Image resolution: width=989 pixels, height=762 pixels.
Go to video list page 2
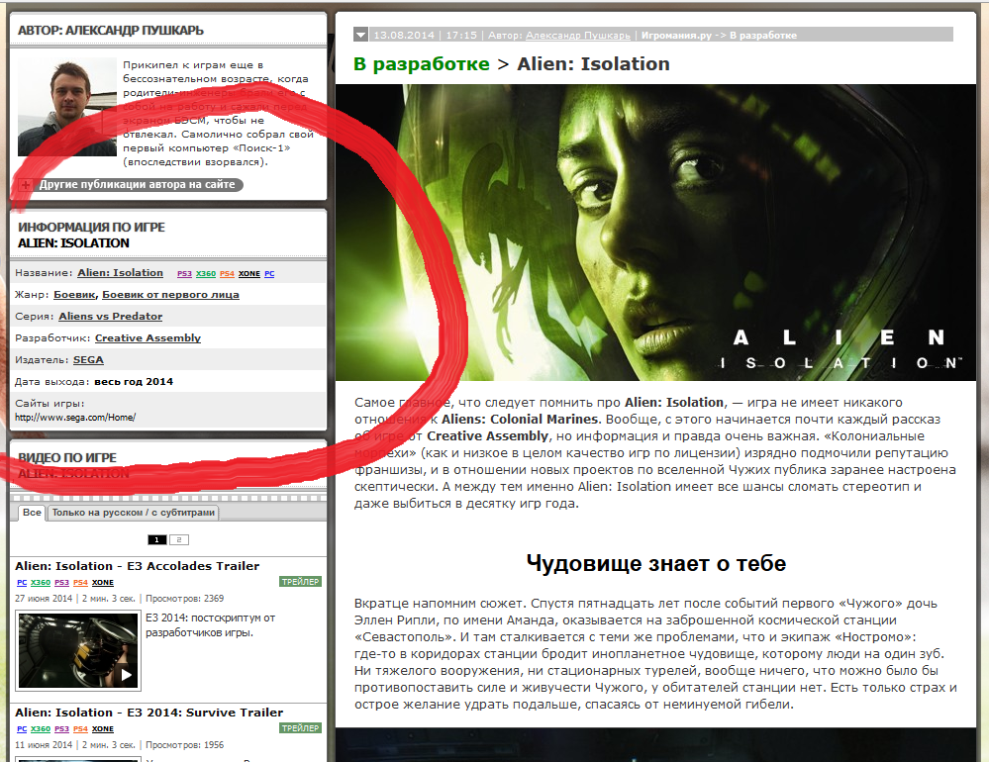click(179, 539)
